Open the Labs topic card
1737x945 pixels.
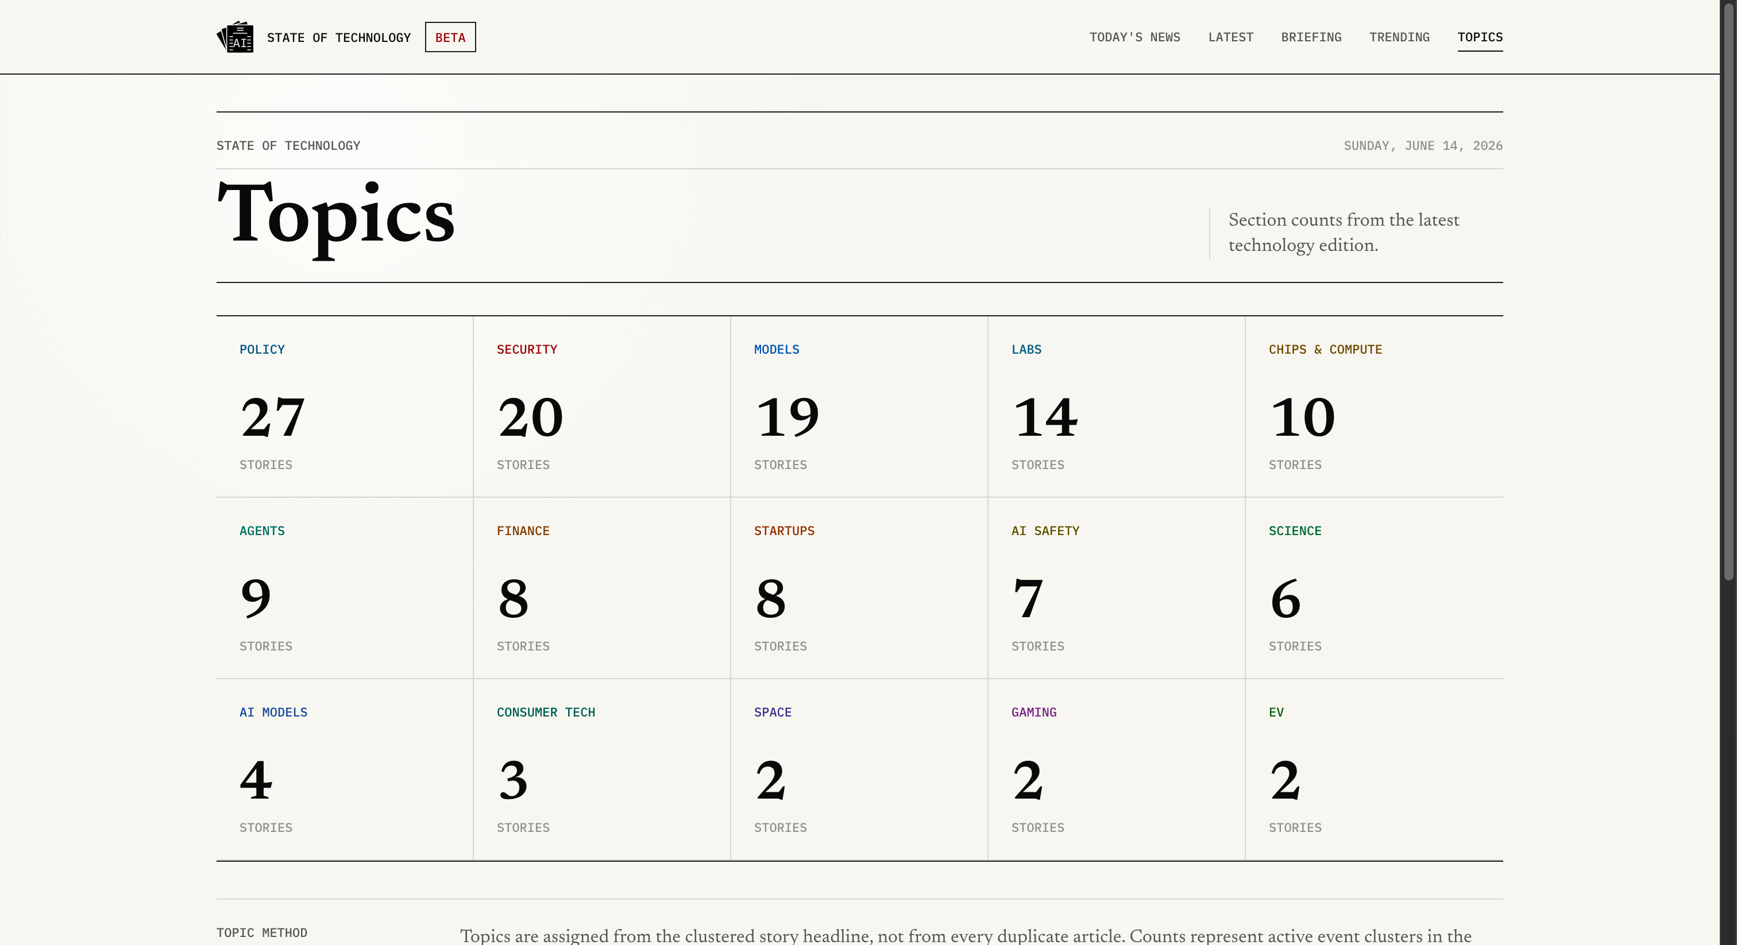pyautogui.click(x=1116, y=406)
